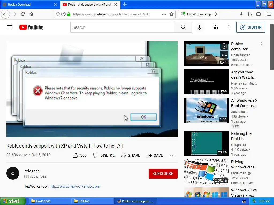Click the YouTube search magnifier button
This screenshot has width=274, height=205.
[x=184, y=27]
